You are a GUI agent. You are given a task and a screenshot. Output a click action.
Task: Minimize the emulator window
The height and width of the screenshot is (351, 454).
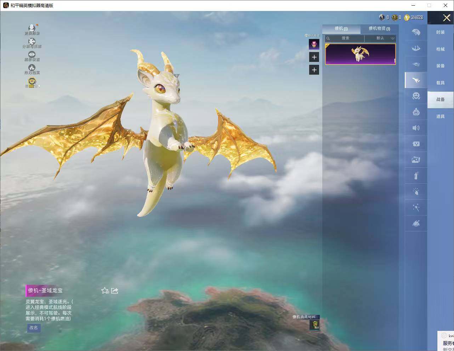pyautogui.click(x=413, y=5)
